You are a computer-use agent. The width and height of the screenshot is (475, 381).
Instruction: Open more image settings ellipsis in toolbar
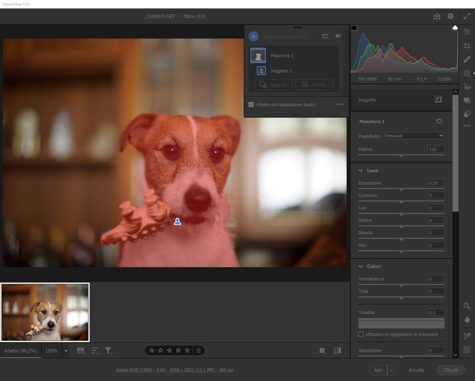pyautogui.click(x=467, y=126)
